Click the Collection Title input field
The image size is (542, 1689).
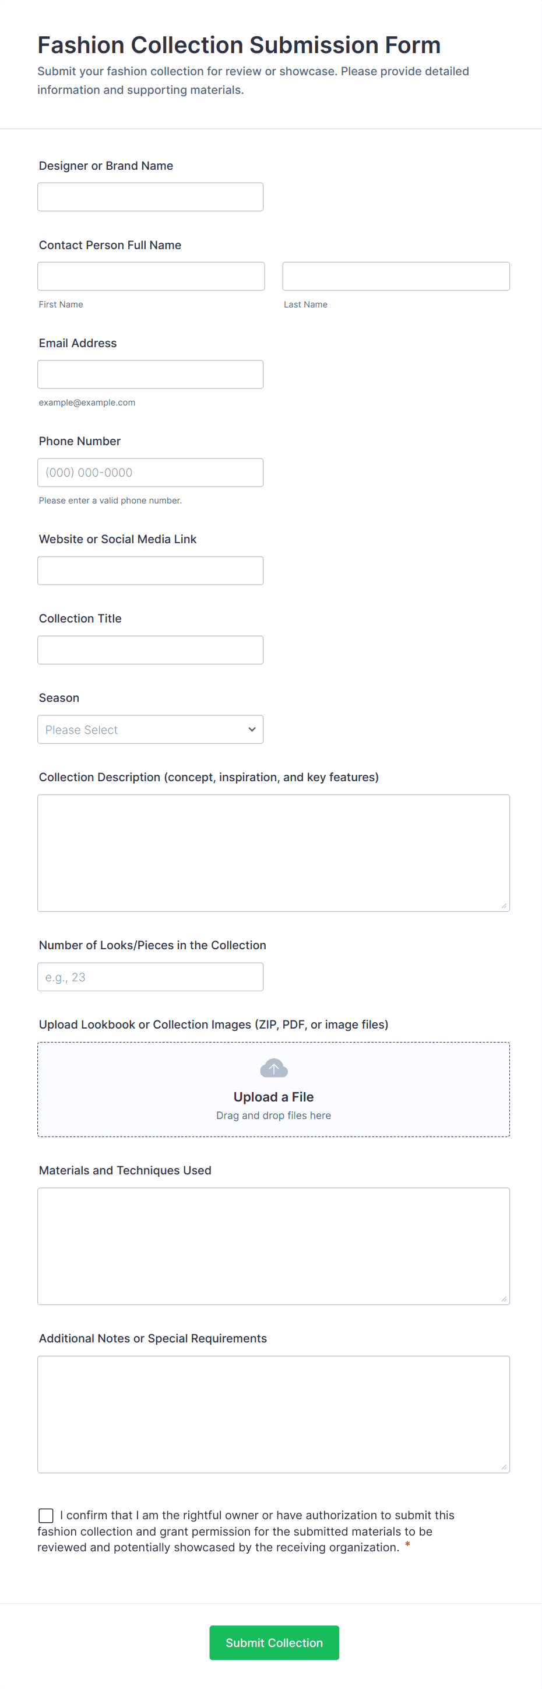click(150, 650)
